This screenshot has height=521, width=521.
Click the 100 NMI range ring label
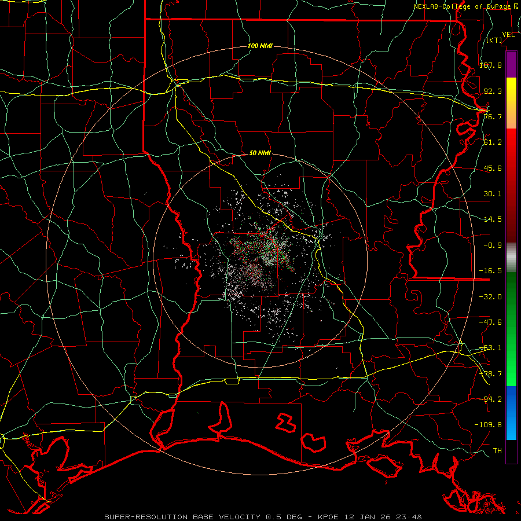[260, 46]
